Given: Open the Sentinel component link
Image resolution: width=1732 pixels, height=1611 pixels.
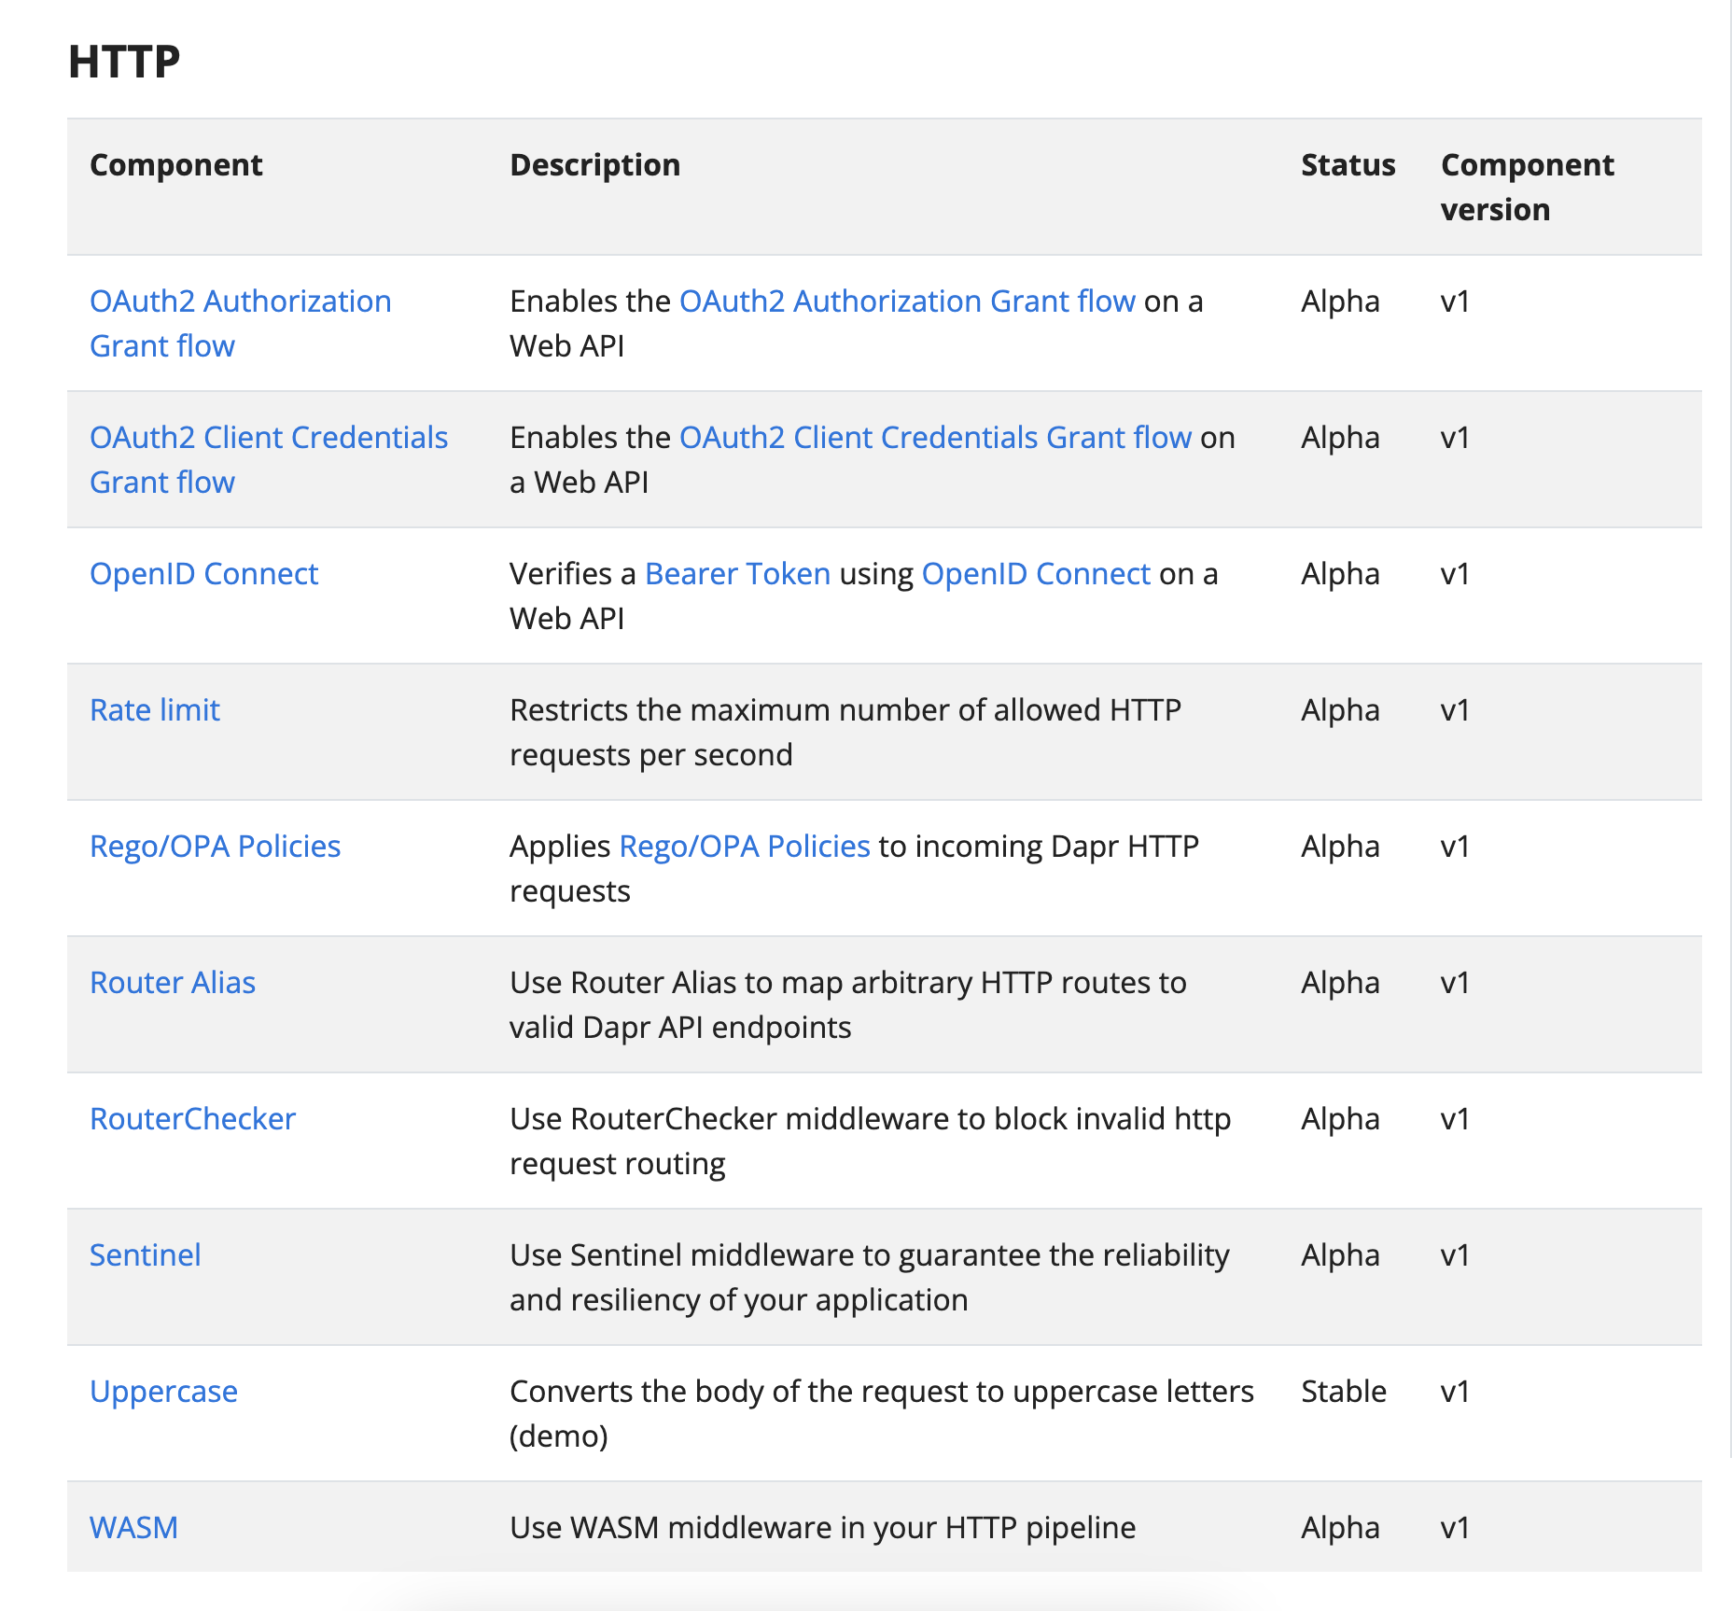Looking at the screenshot, I should point(145,1254).
